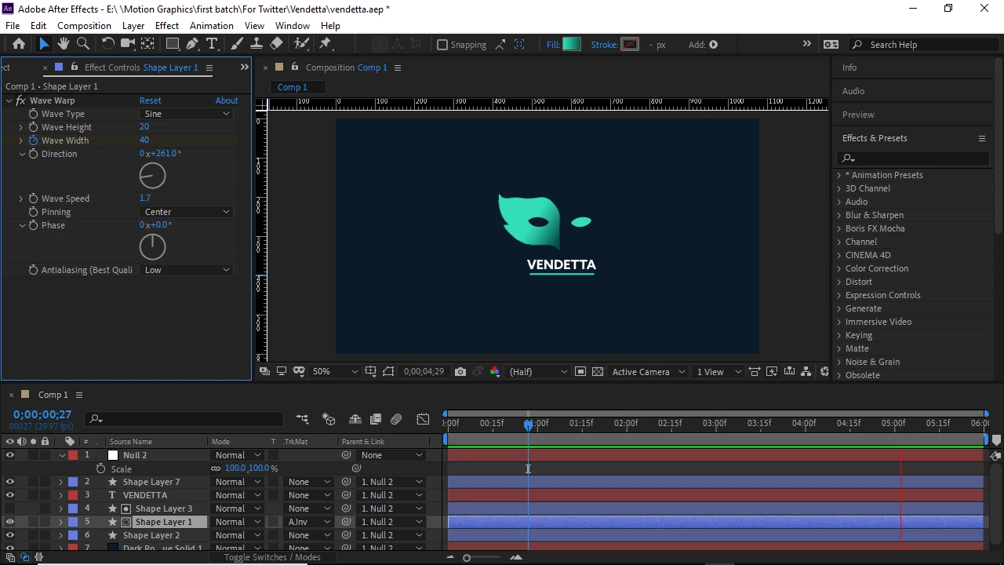Take a snapshot with camera icon

[460, 371]
